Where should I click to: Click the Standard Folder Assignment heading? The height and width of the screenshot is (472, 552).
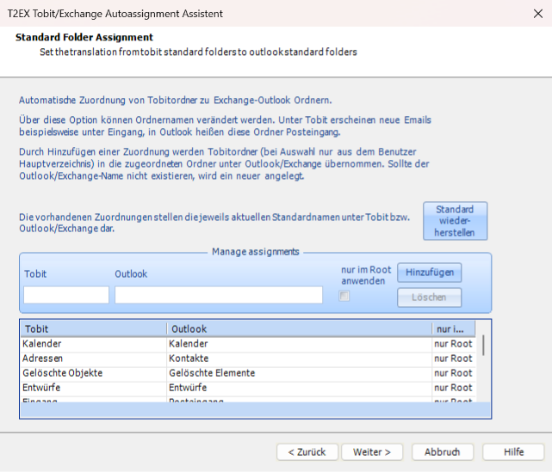tap(84, 37)
